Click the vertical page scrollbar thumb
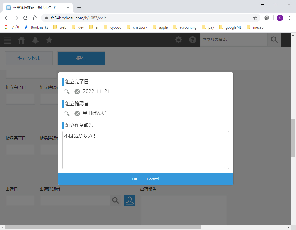296x230 pixels. [293, 138]
